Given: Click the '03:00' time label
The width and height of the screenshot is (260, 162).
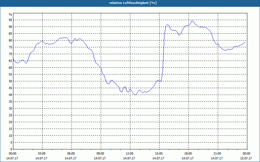Looking at the screenshot, I should (x=43, y=154).
